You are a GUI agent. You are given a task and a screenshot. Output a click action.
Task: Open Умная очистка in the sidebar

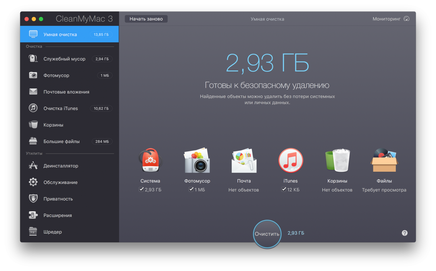(69, 34)
